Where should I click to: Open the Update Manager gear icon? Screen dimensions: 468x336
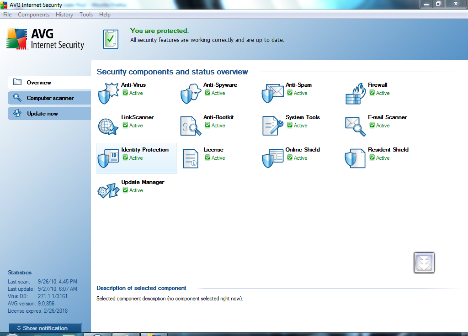108,190
